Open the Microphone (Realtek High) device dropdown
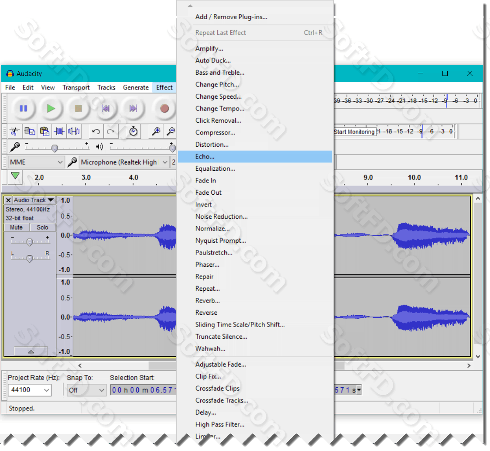 [x=124, y=162]
